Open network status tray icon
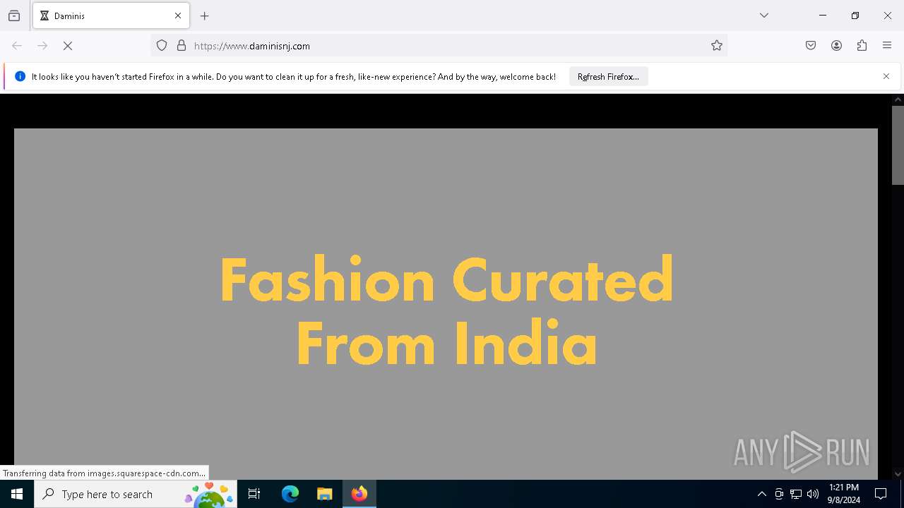 pyautogui.click(x=796, y=494)
